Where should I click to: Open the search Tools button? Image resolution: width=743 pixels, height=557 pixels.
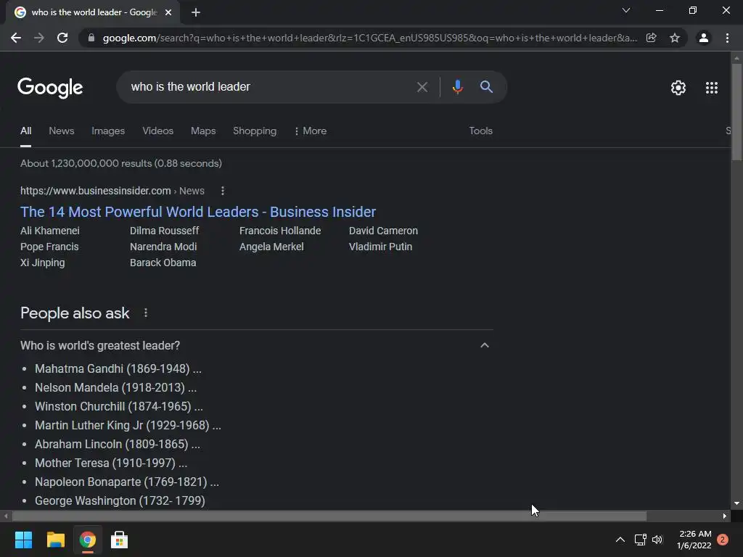(x=480, y=131)
